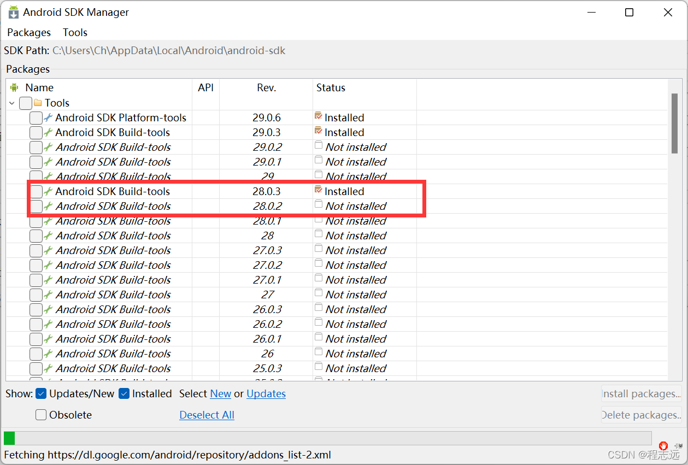Click the wrench icon for Build-tools 28.0.2
The height and width of the screenshot is (465, 688).
(48, 206)
